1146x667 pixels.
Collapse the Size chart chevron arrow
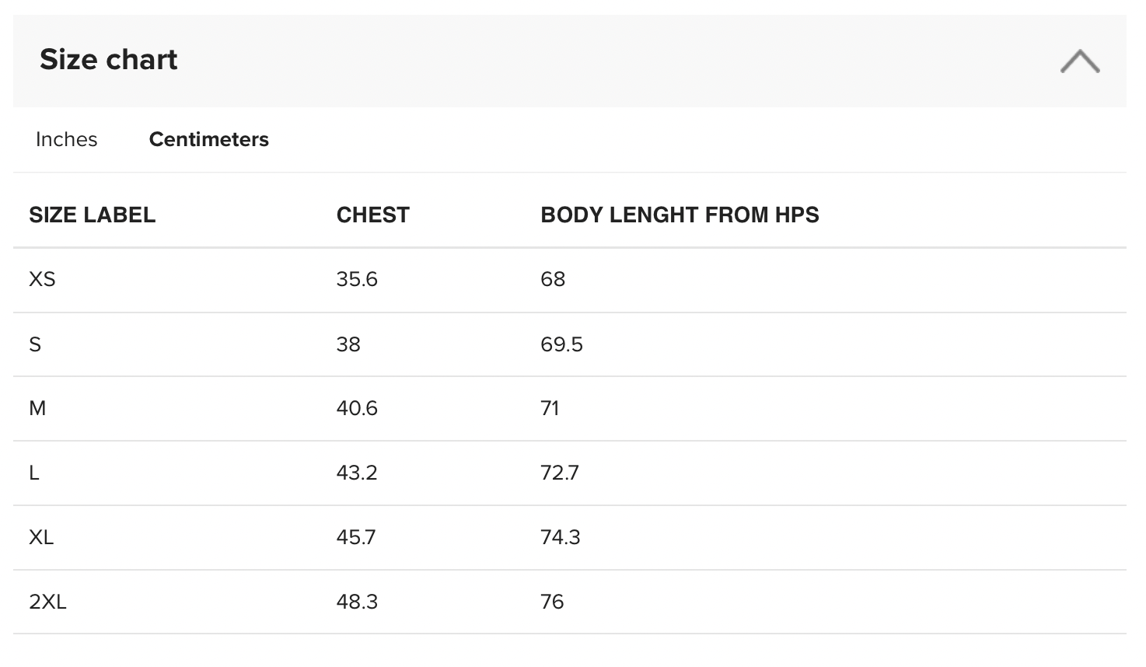click(x=1080, y=61)
